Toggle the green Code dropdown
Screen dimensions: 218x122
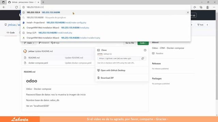(143, 43)
